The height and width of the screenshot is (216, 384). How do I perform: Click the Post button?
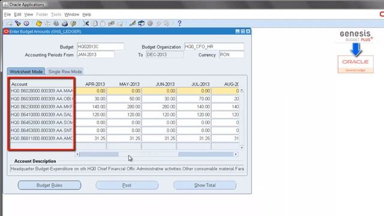(x=127, y=185)
